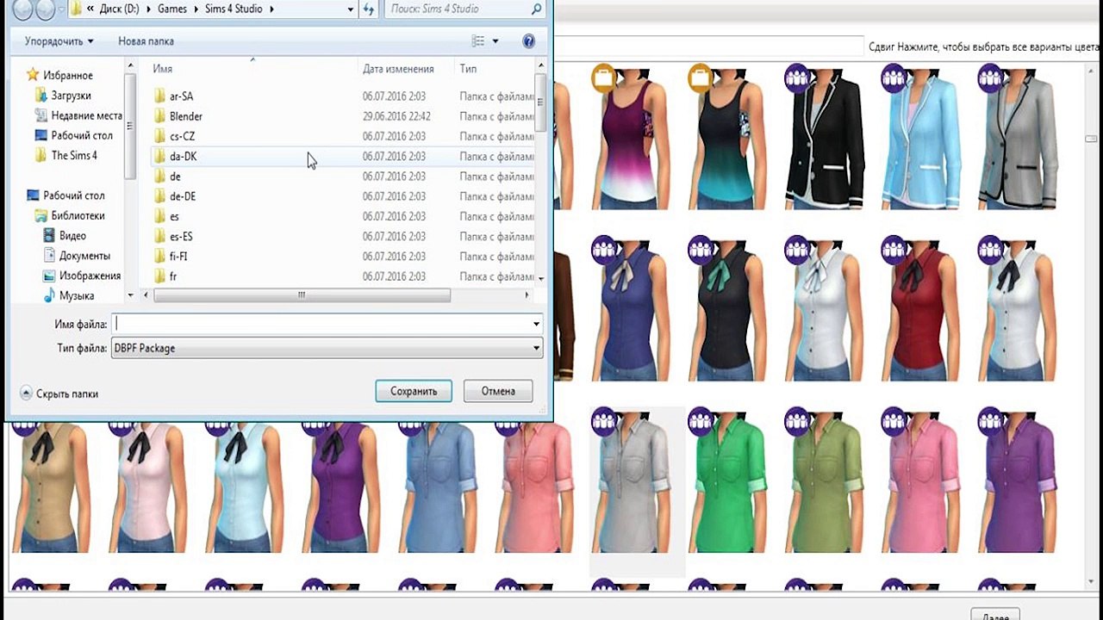
Task: Click the Сохранить button
Action: pos(414,391)
